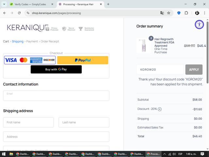This screenshot has height=157, width=209.
Task: Open File Explorer from the taskbar
Action: coord(11,154)
